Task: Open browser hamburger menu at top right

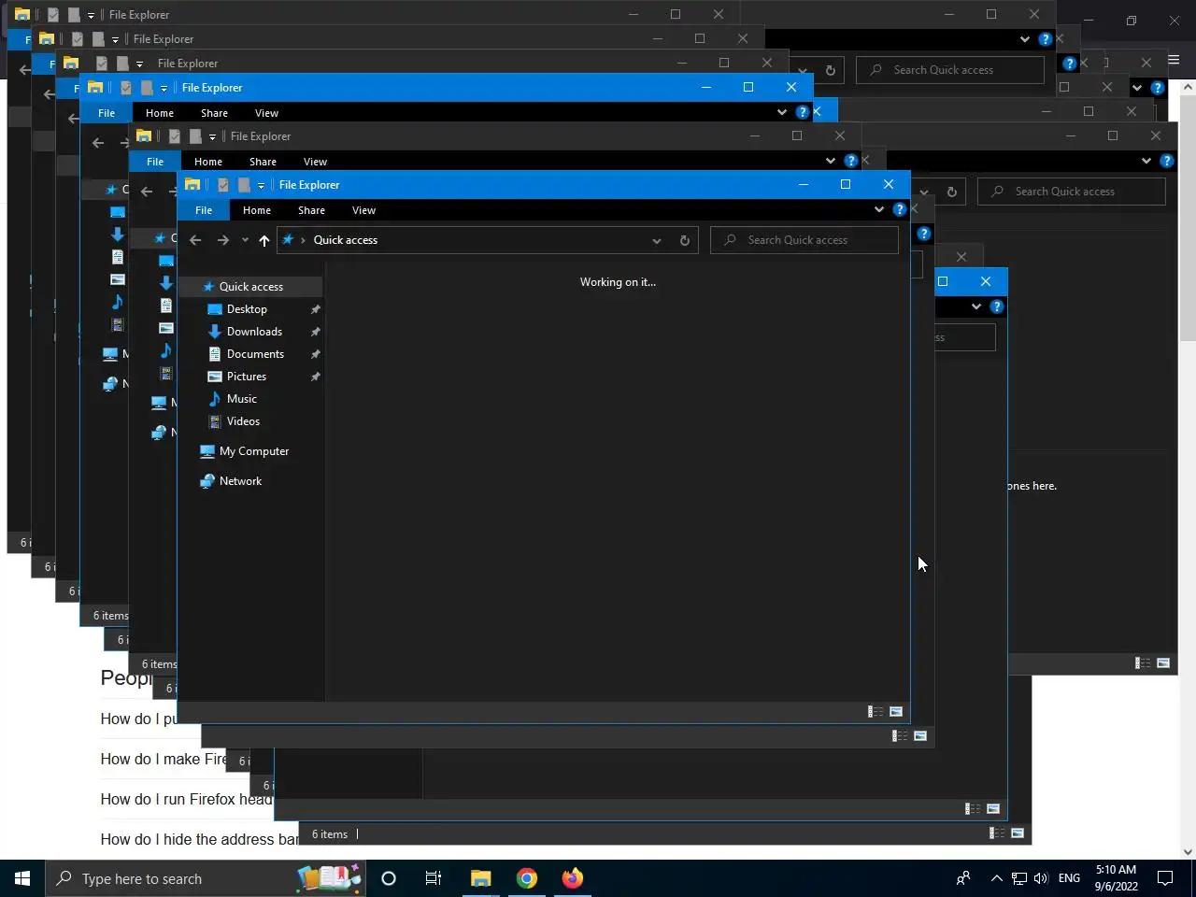Action: click(x=1174, y=60)
